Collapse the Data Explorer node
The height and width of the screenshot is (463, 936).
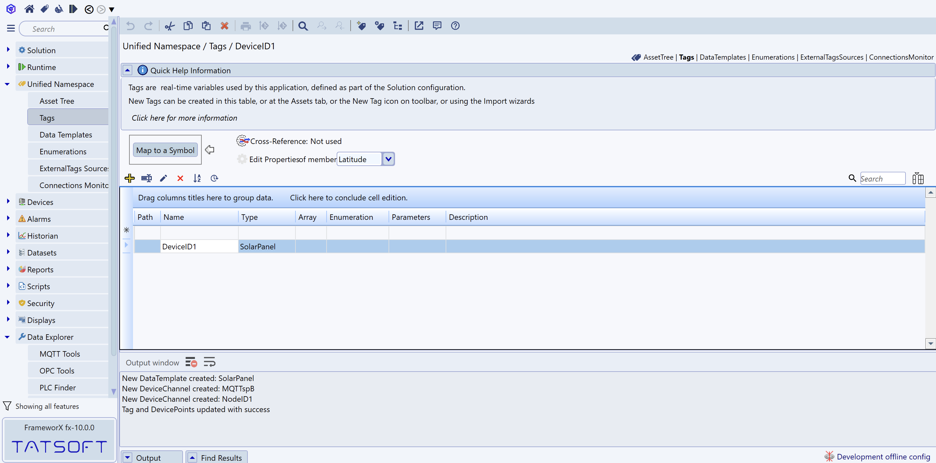[x=7, y=337]
